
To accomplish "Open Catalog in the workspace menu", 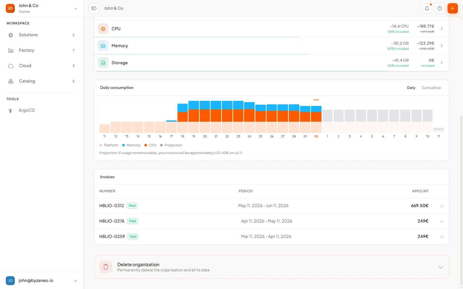I will pyautogui.click(x=42, y=81).
